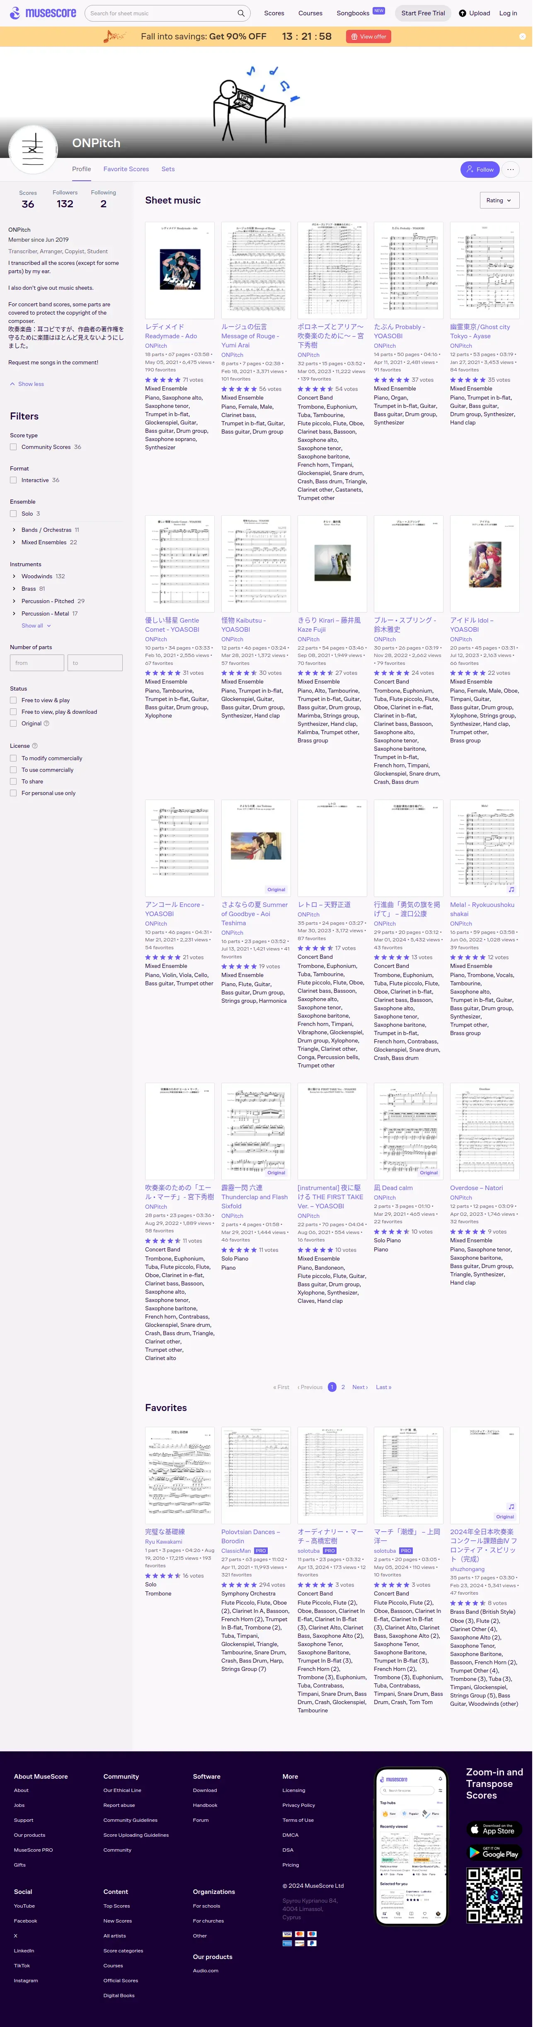The height and width of the screenshot is (2027, 533).
Task: Click the Search for sheet music field
Action: (161, 13)
